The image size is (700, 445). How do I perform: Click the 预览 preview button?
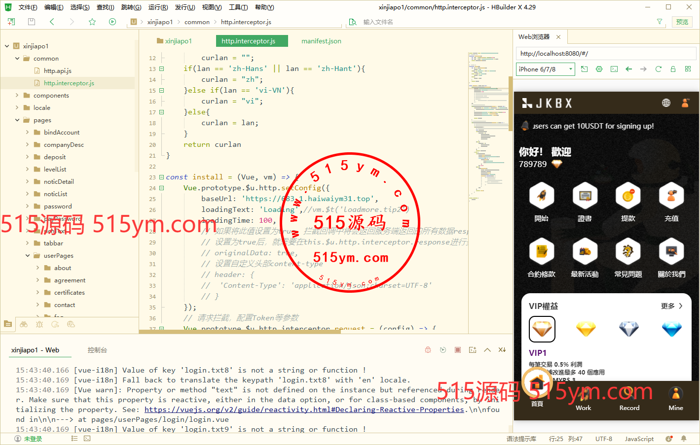click(x=682, y=22)
